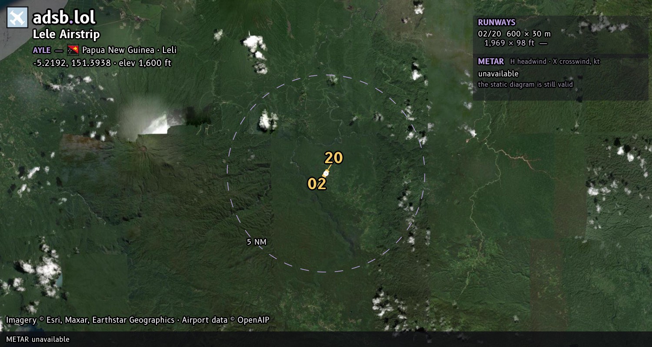Click the 5 NM range ring label
This screenshot has width=652, height=347.
tap(256, 242)
